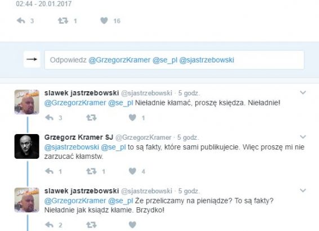Open Grzegorz Kramer SJ profile name

pos(79,137)
